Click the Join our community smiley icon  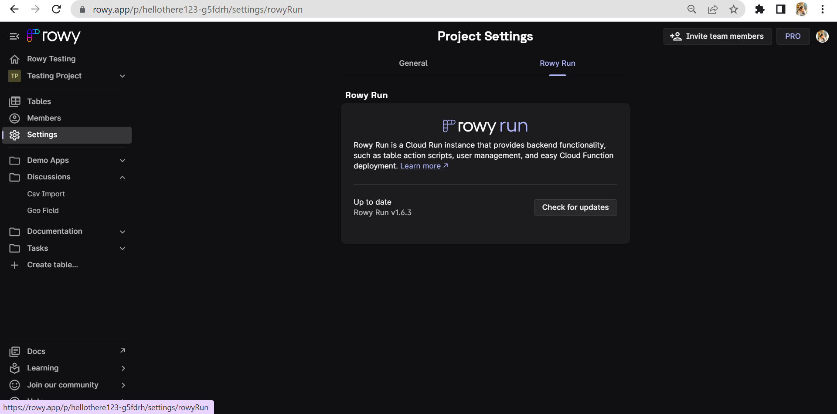click(x=15, y=385)
